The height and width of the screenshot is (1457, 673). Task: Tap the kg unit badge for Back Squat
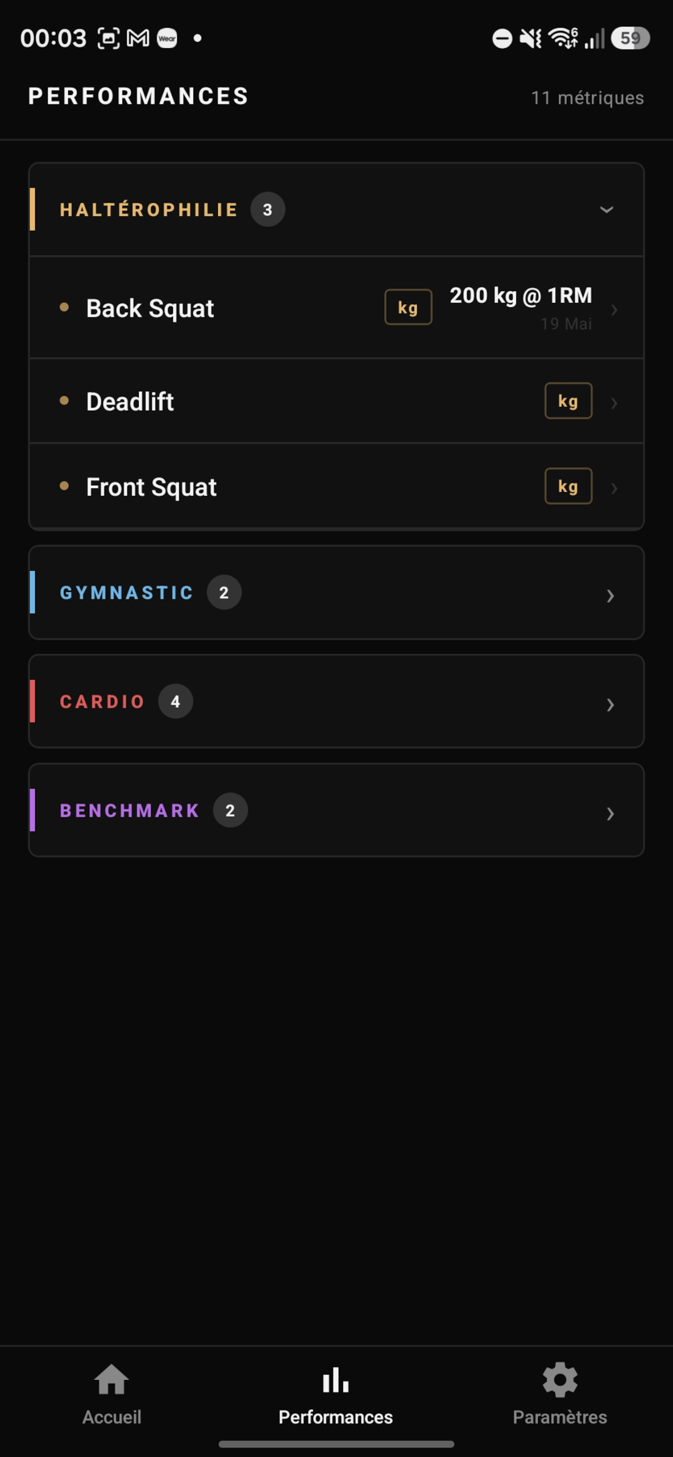coord(408,307)
